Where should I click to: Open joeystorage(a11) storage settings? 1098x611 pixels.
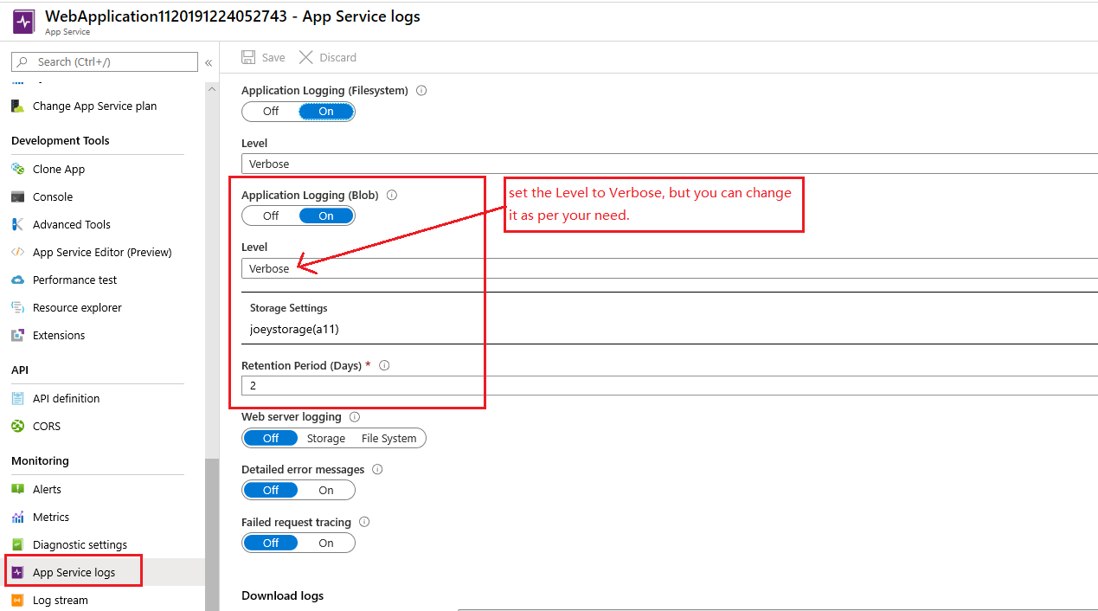click(x=294, y=329)
